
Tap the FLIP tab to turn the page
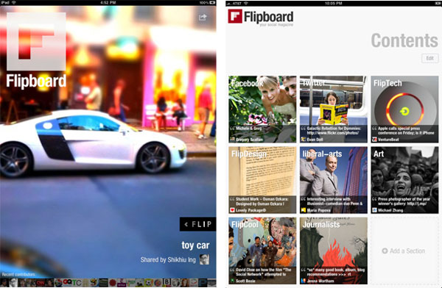click(198, 224)
